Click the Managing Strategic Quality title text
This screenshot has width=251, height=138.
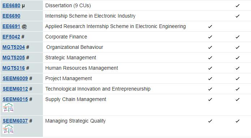(75, 121)
